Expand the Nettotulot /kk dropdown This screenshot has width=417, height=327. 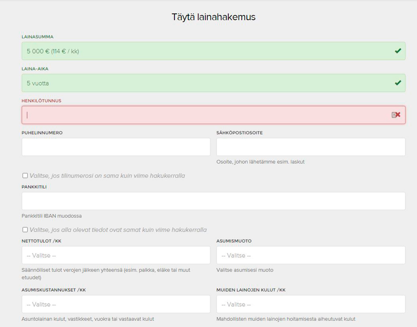[x=116, y=255]
